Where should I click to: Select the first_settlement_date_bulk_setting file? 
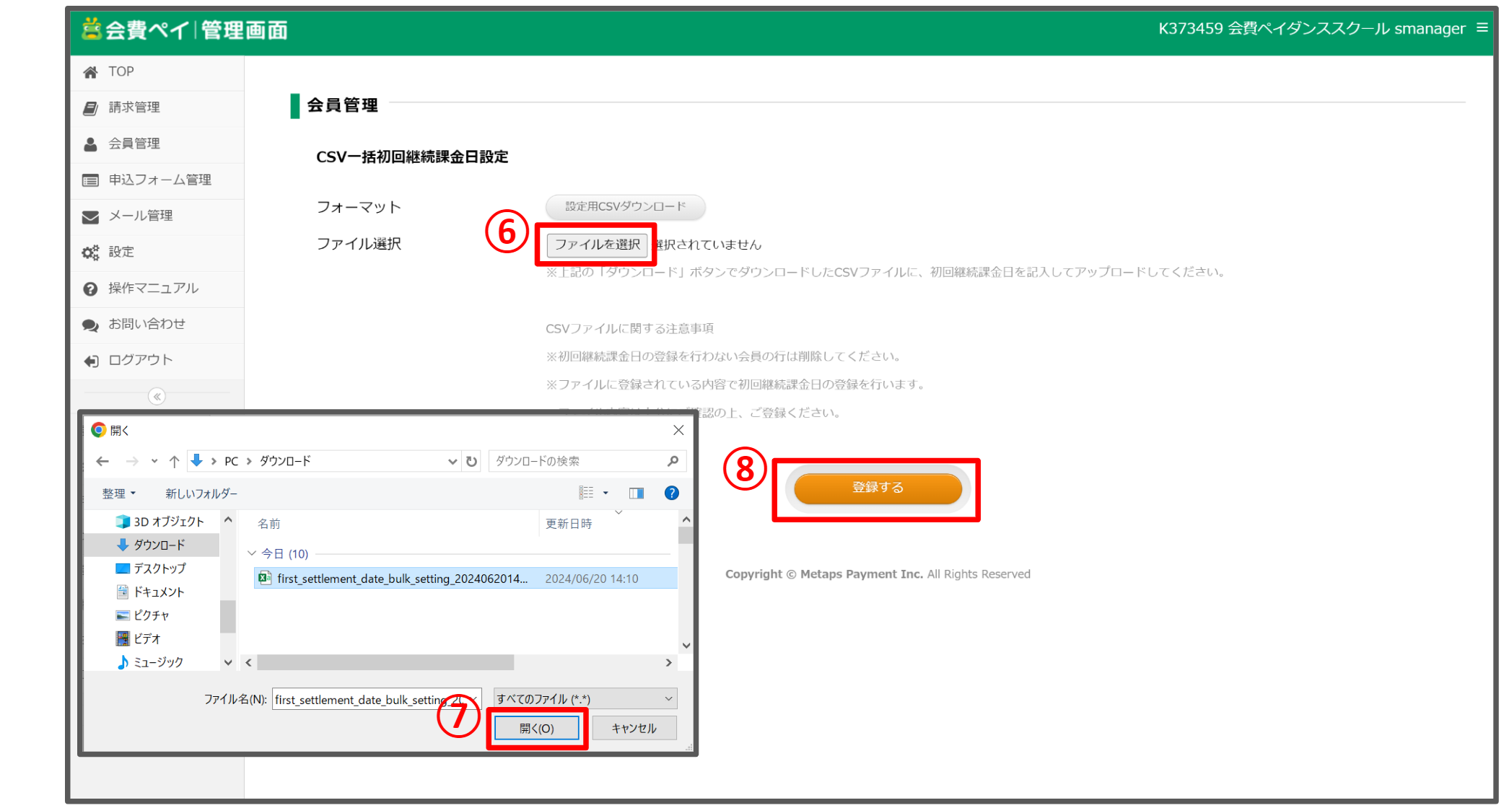pos(402,579)
